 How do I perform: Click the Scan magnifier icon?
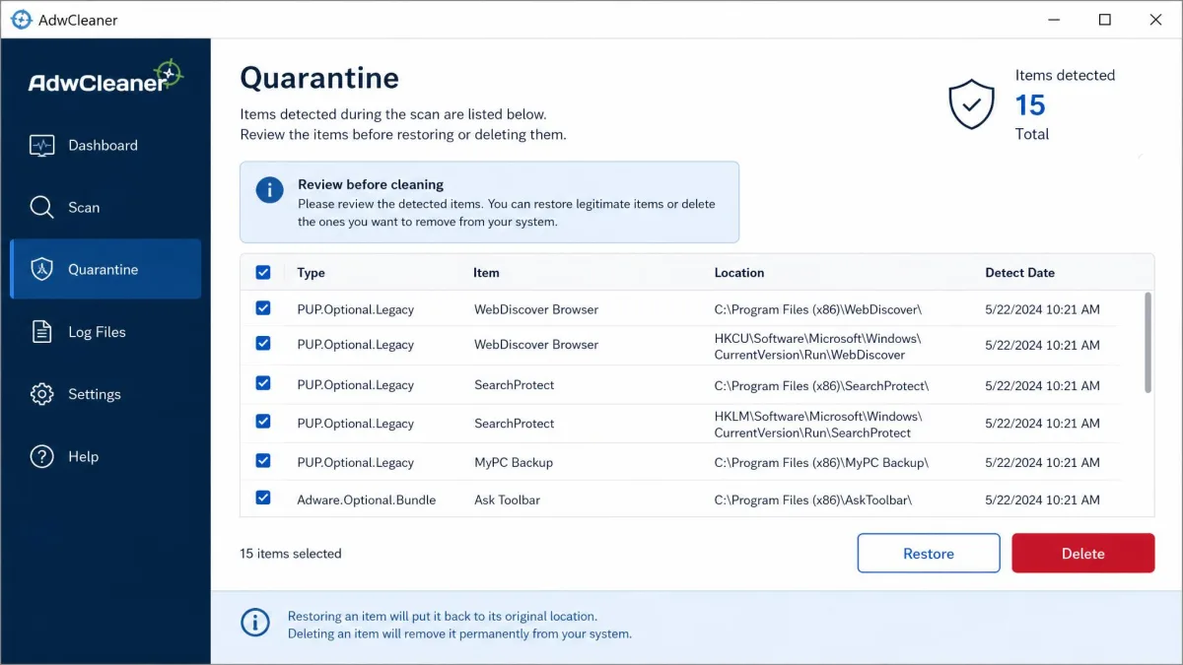click(41, 208)
